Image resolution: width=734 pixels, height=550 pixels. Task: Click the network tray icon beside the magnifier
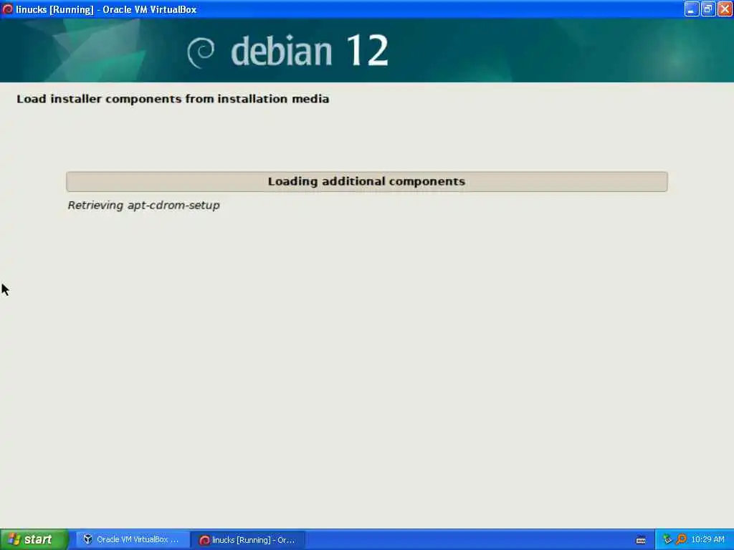click(x=667, y=539)
